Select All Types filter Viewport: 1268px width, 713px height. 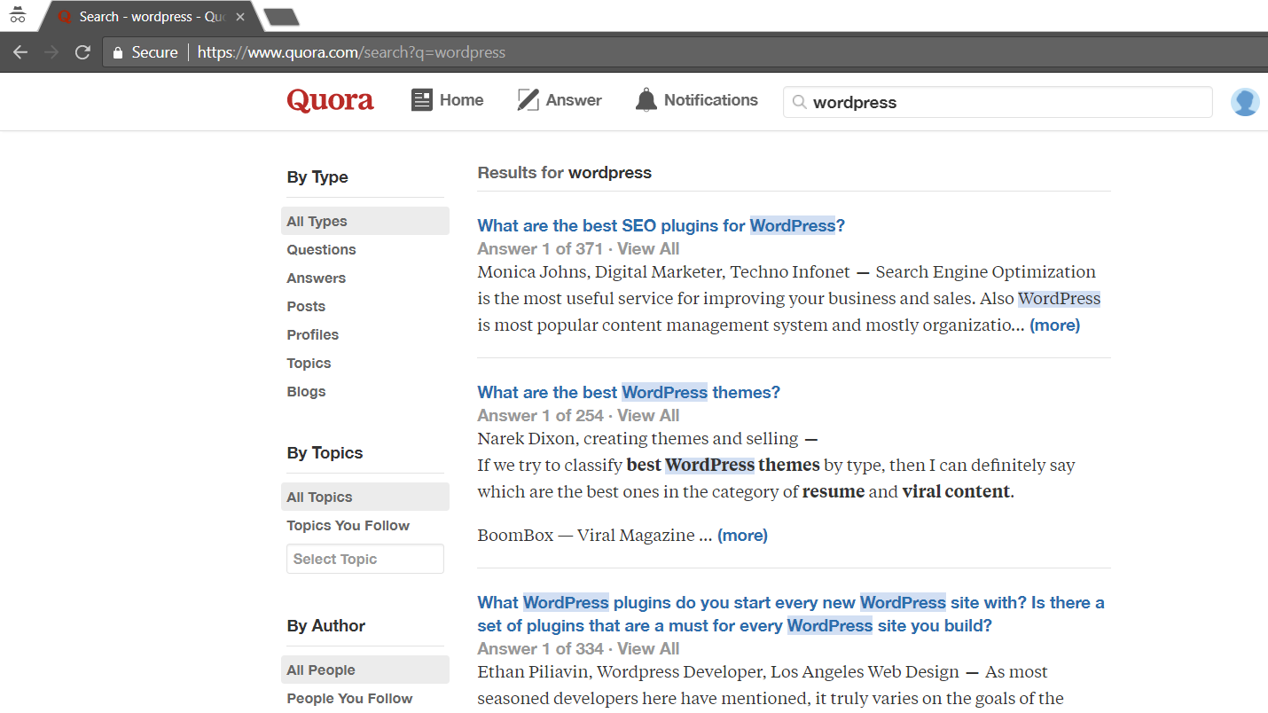point(365,221)
